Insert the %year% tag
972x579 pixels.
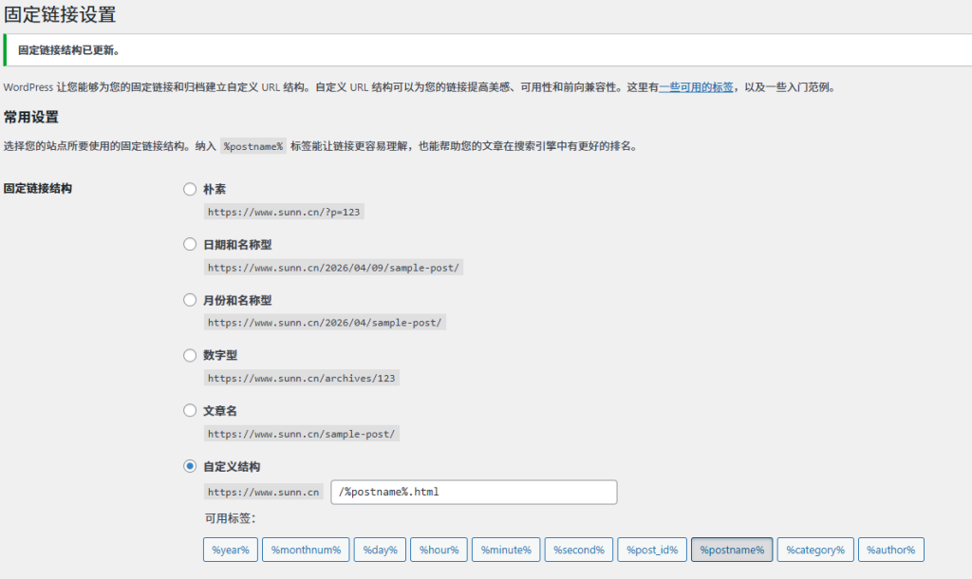coord(230,549)
